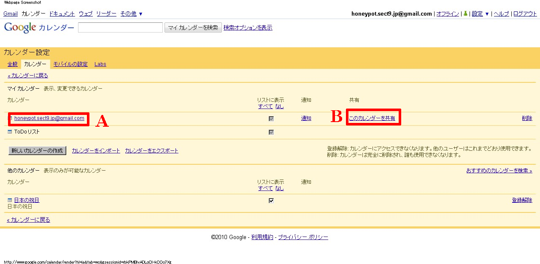Open リーダー in top navigation
The height and width of the screenshot is (264, 540).
[x=106, y=14]
